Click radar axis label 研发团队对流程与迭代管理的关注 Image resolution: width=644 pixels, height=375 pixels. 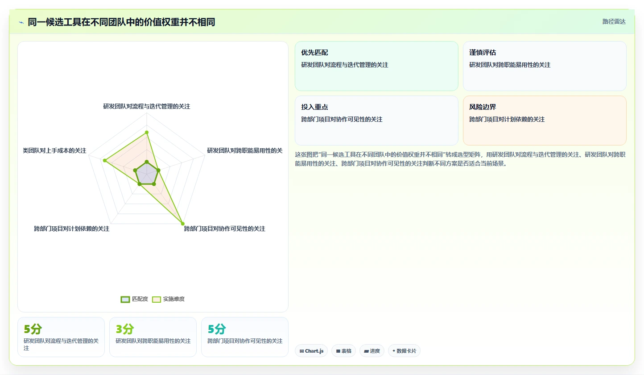click(147, 106)
